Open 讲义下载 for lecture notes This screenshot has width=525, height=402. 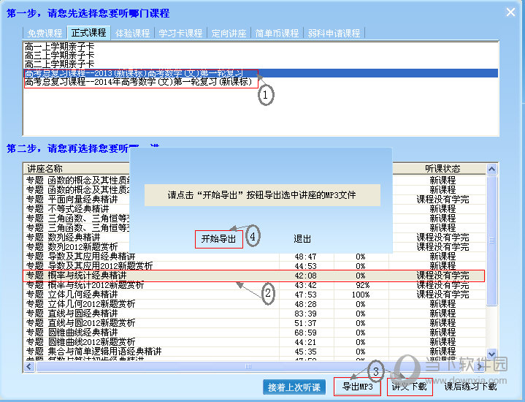(410, 387)
